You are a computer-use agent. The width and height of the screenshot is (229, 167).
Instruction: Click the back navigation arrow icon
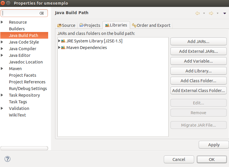(x=198, y=13)
